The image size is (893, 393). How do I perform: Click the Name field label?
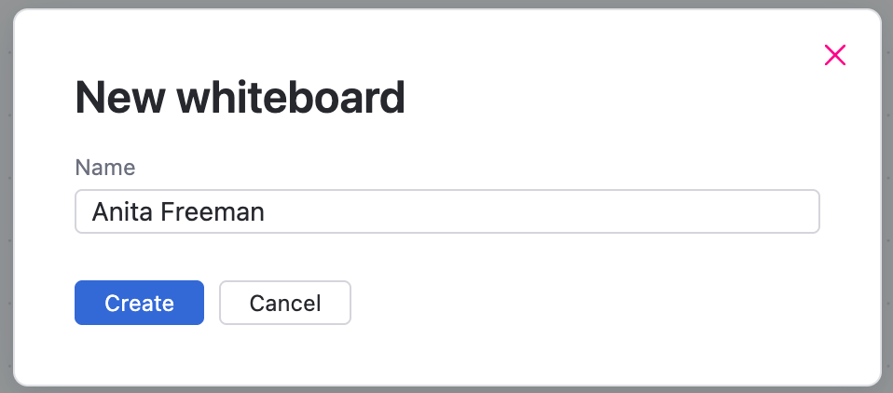click(x=105, y=168)
